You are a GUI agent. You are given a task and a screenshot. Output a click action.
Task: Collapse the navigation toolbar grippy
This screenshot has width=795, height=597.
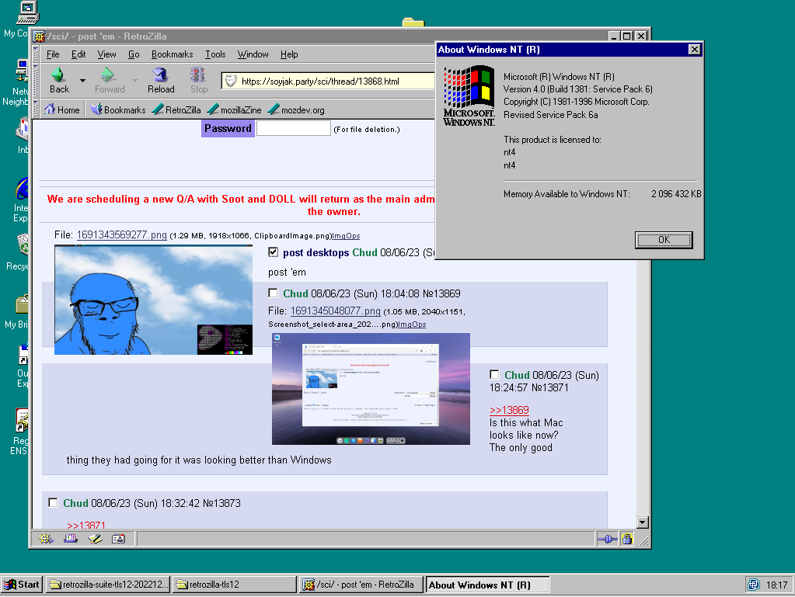pyautogui.click(x=36, y=81)
